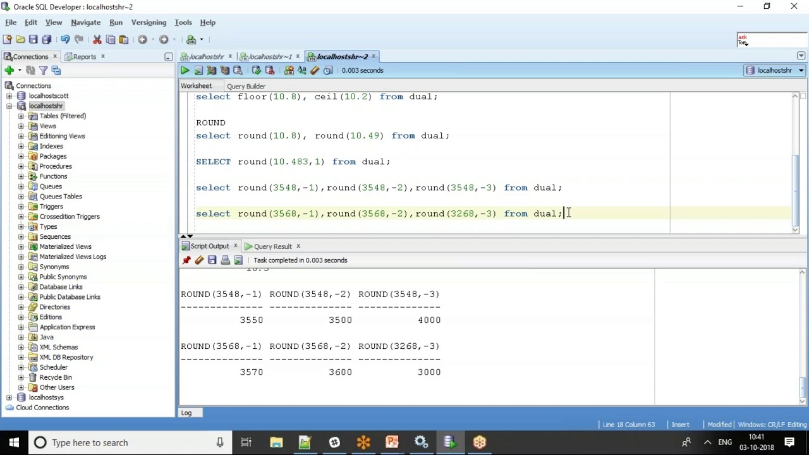The image size is (809, 455).
Task: Select the Recycle Bin node
Action: [x=56, y=377]
